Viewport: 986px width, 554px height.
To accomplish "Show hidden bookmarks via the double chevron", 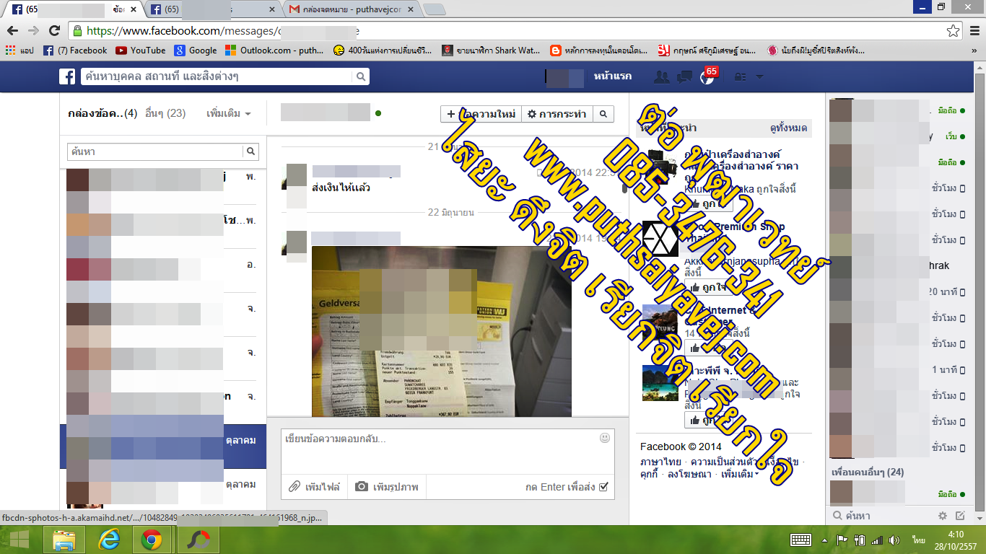I will point(974,50).
